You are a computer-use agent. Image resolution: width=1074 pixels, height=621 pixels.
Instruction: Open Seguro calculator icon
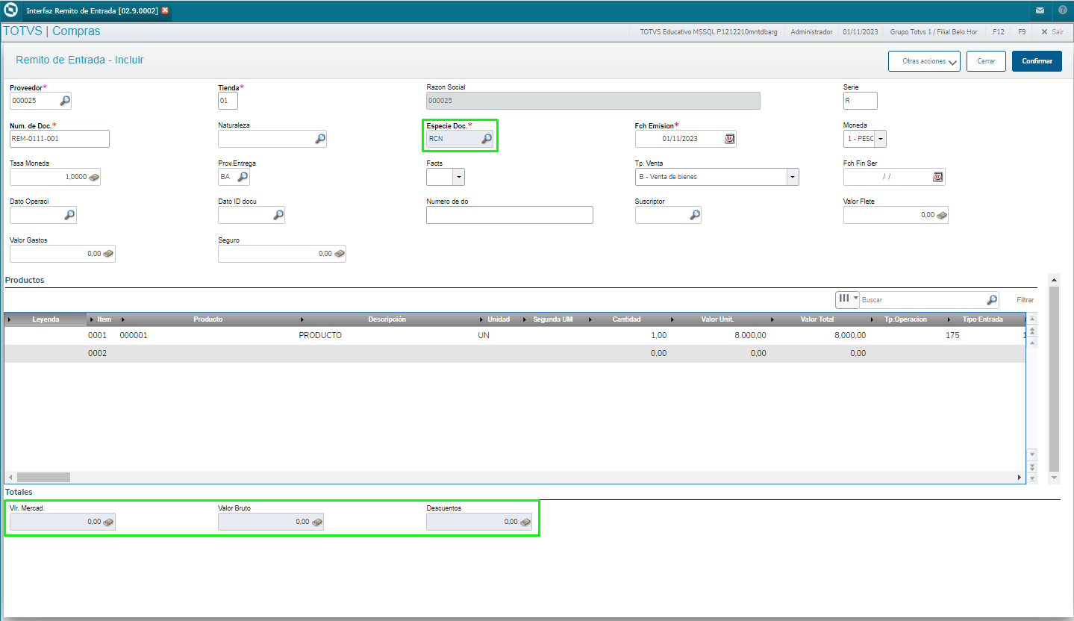(340, 254)
